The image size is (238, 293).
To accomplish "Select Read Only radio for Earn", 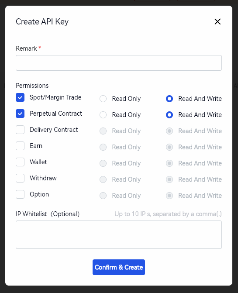I will click(x=103, y=147).
